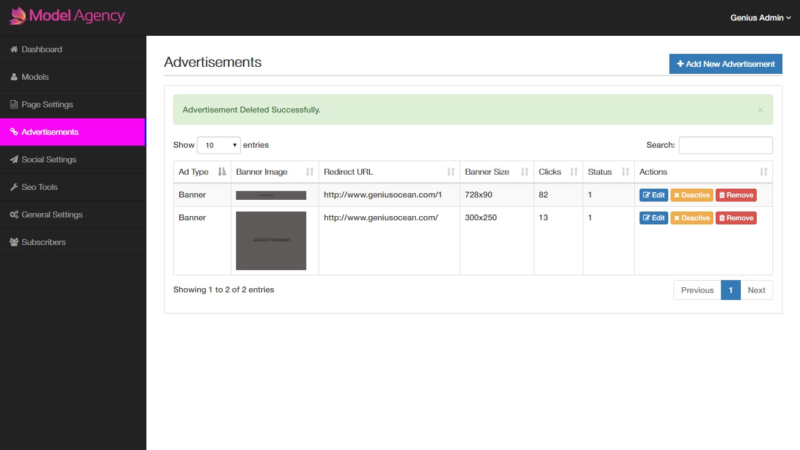The image size is (800, 450).
Task: Toggle sorting on the Status column
Action: point(624,172)
